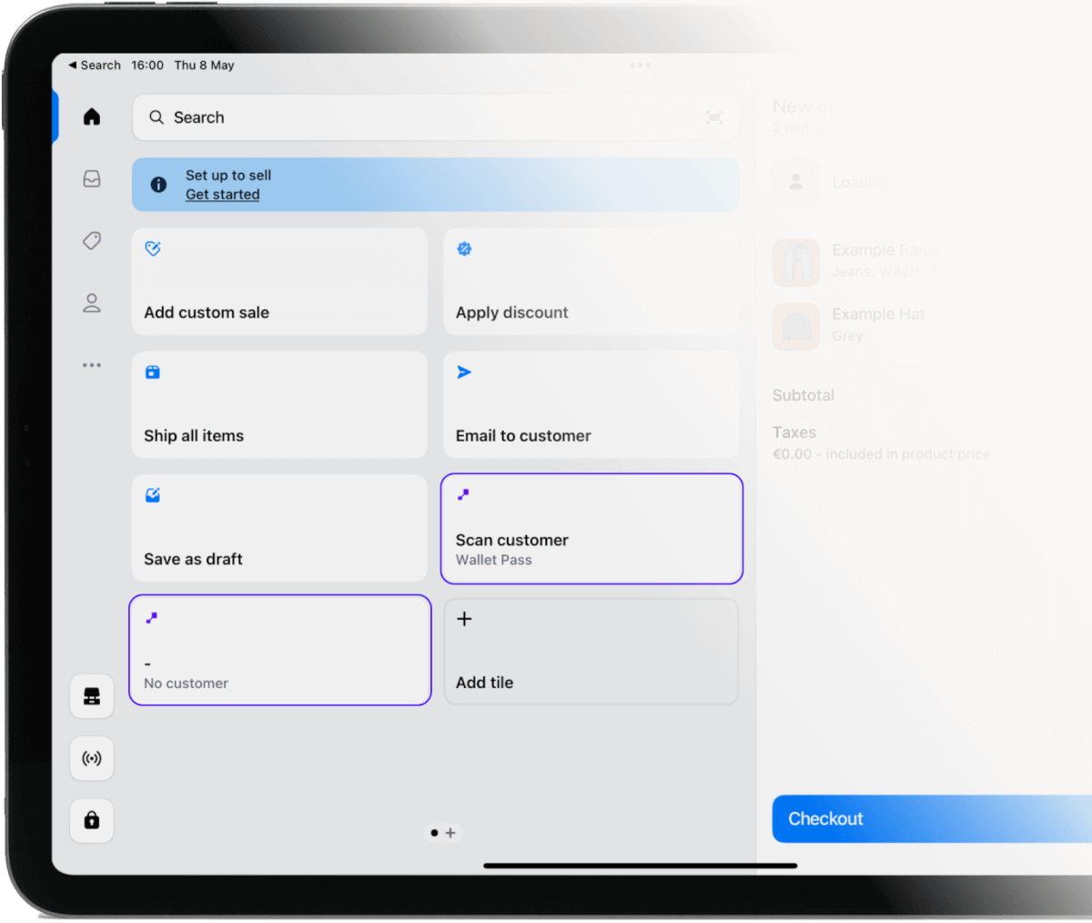Select the Email to customer tile

pyautogui.click(x=591, y=405)
